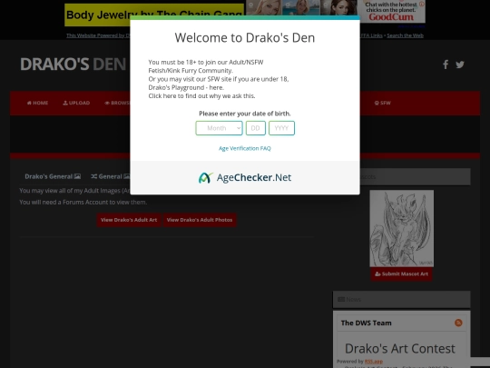Image resolution: width=490 pixels, height=368 pixels.
Task: Switch to Drako's General tab
Action: (53, 176)
